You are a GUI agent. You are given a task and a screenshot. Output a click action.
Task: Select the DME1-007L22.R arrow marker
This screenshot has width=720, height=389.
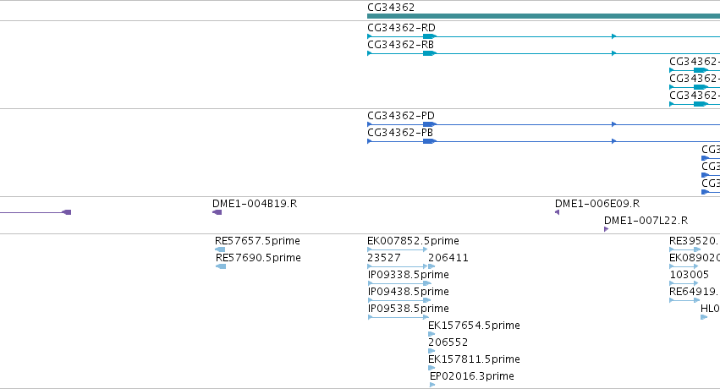[x=606, y=229]
